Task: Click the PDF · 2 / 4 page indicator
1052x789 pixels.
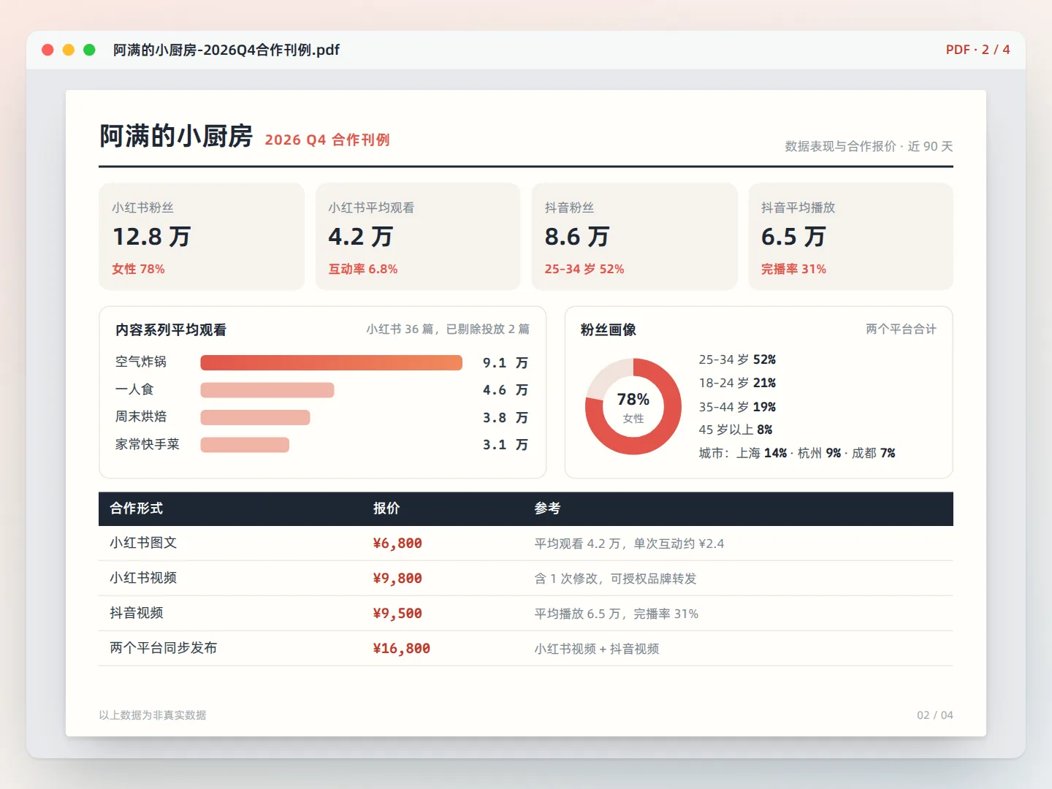Action: [x=977, y=50]
